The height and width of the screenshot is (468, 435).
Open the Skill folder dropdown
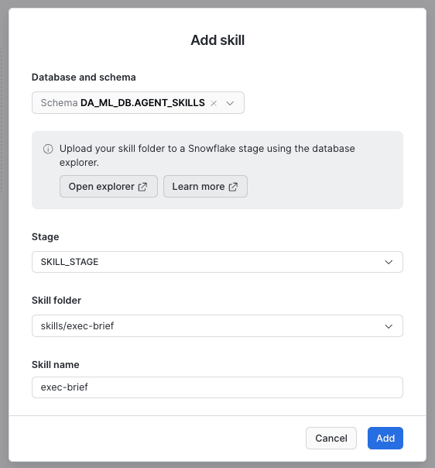point(217,326)
